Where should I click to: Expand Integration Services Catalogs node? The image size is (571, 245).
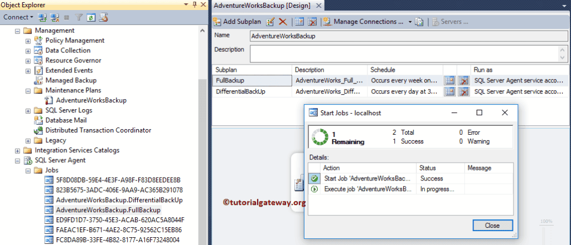[17, 150]
